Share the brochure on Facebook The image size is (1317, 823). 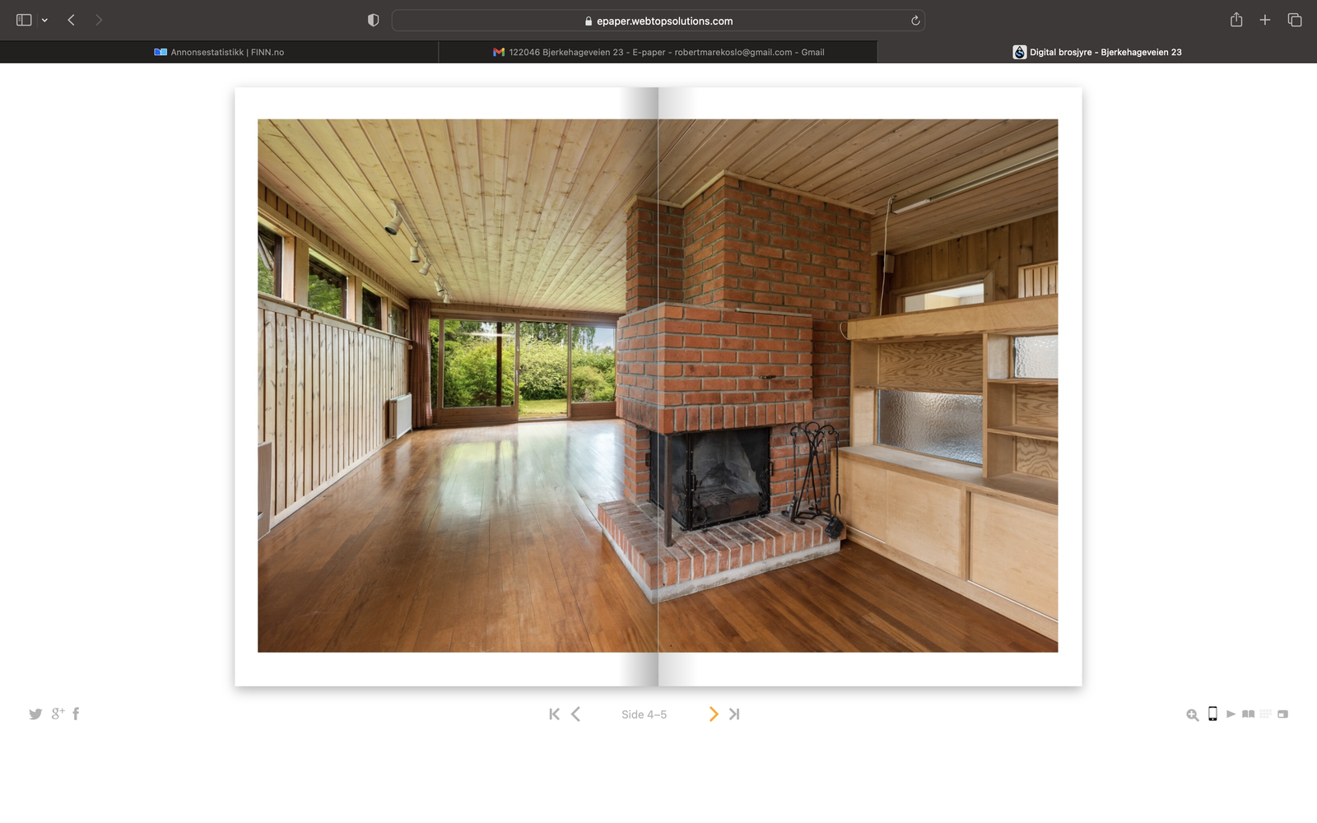point(76,714)
